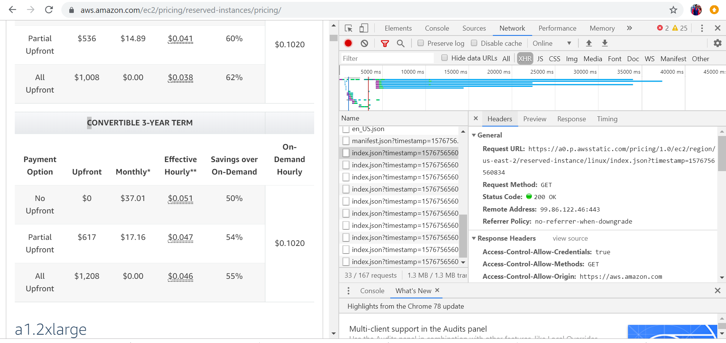726x343 pixels.
Task: Import a HAR file using upload arrow
Action: tap(589, 43)
